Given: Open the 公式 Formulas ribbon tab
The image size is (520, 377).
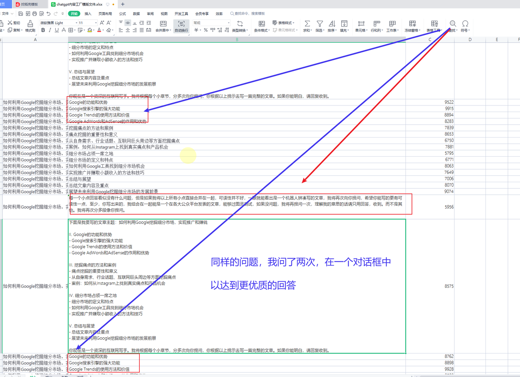Looking at the screenshot, I should click(122, 13).
